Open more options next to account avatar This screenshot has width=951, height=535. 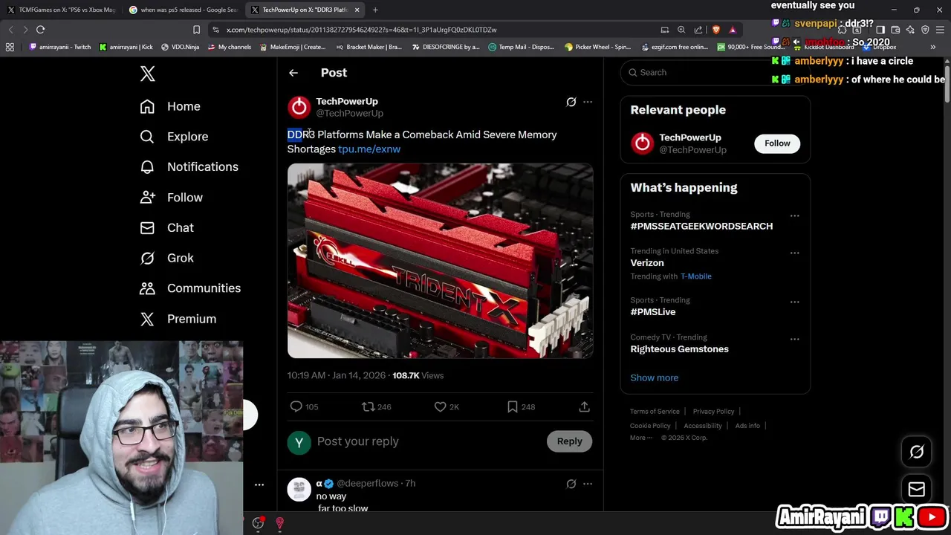click(x=259, y=484)
